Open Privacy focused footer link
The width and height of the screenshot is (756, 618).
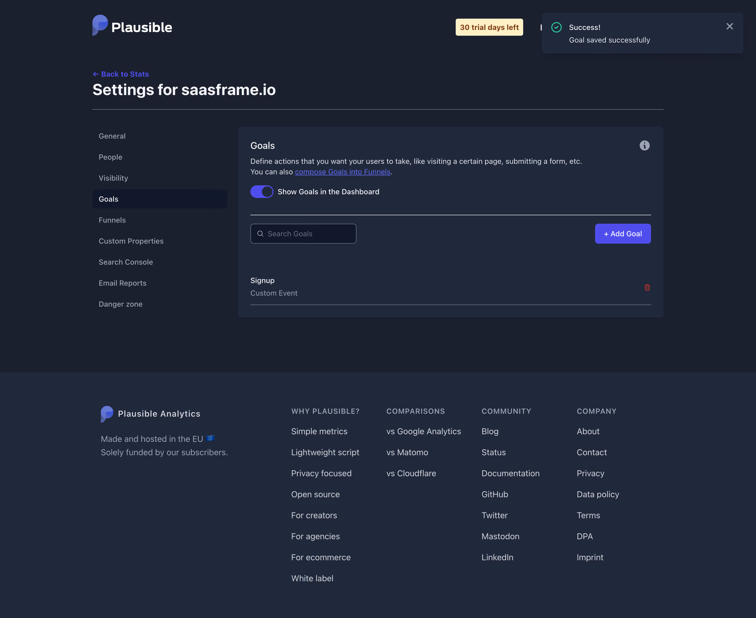point(321,473)
